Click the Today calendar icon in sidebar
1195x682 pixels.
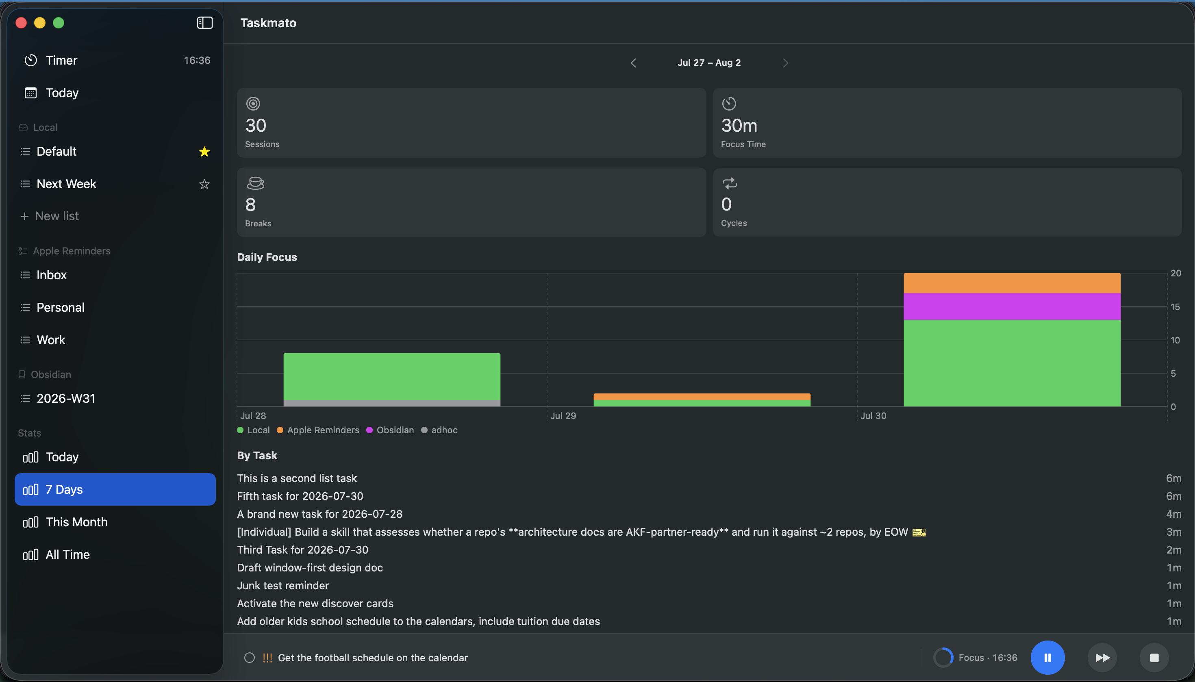[31, 93]
